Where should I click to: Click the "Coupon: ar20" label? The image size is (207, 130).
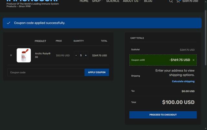pyautogui.click(x=138, y=60)
